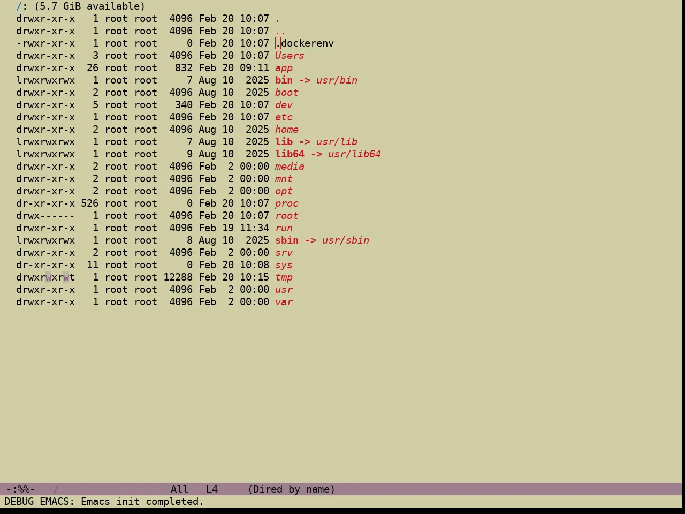The image size is (685, 514).
Task: Select the root directory entry
Action: pos(287,216)
